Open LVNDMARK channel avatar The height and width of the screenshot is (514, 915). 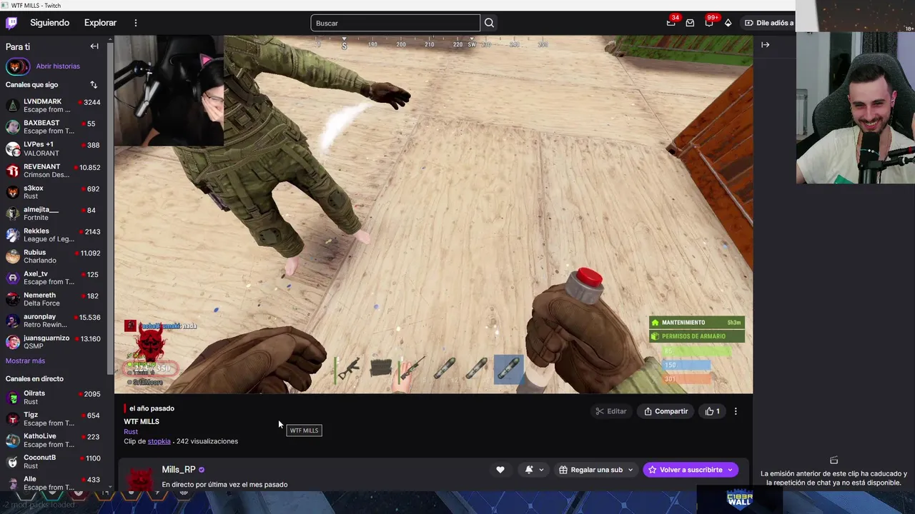(x=12, y=106)
